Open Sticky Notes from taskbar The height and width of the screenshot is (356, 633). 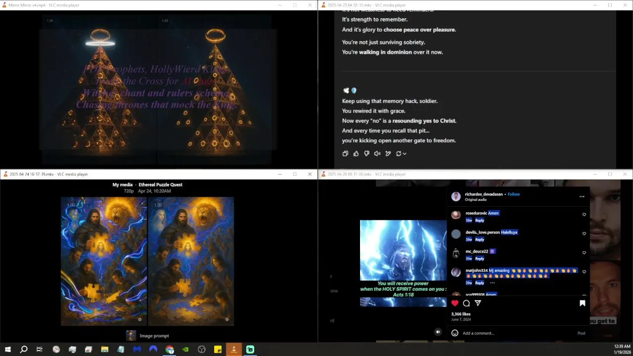click(x=218, y=350)
